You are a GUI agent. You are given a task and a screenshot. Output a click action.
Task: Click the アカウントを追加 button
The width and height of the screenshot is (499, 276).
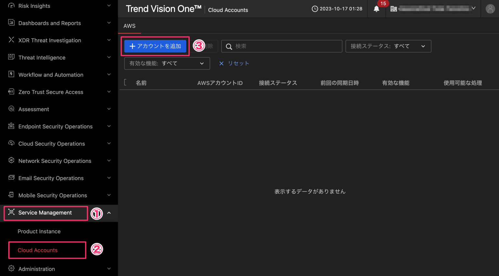pyautogui.click(x=155, y=46)
